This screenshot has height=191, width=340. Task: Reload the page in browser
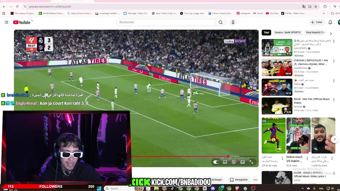[x=17, y=6]
